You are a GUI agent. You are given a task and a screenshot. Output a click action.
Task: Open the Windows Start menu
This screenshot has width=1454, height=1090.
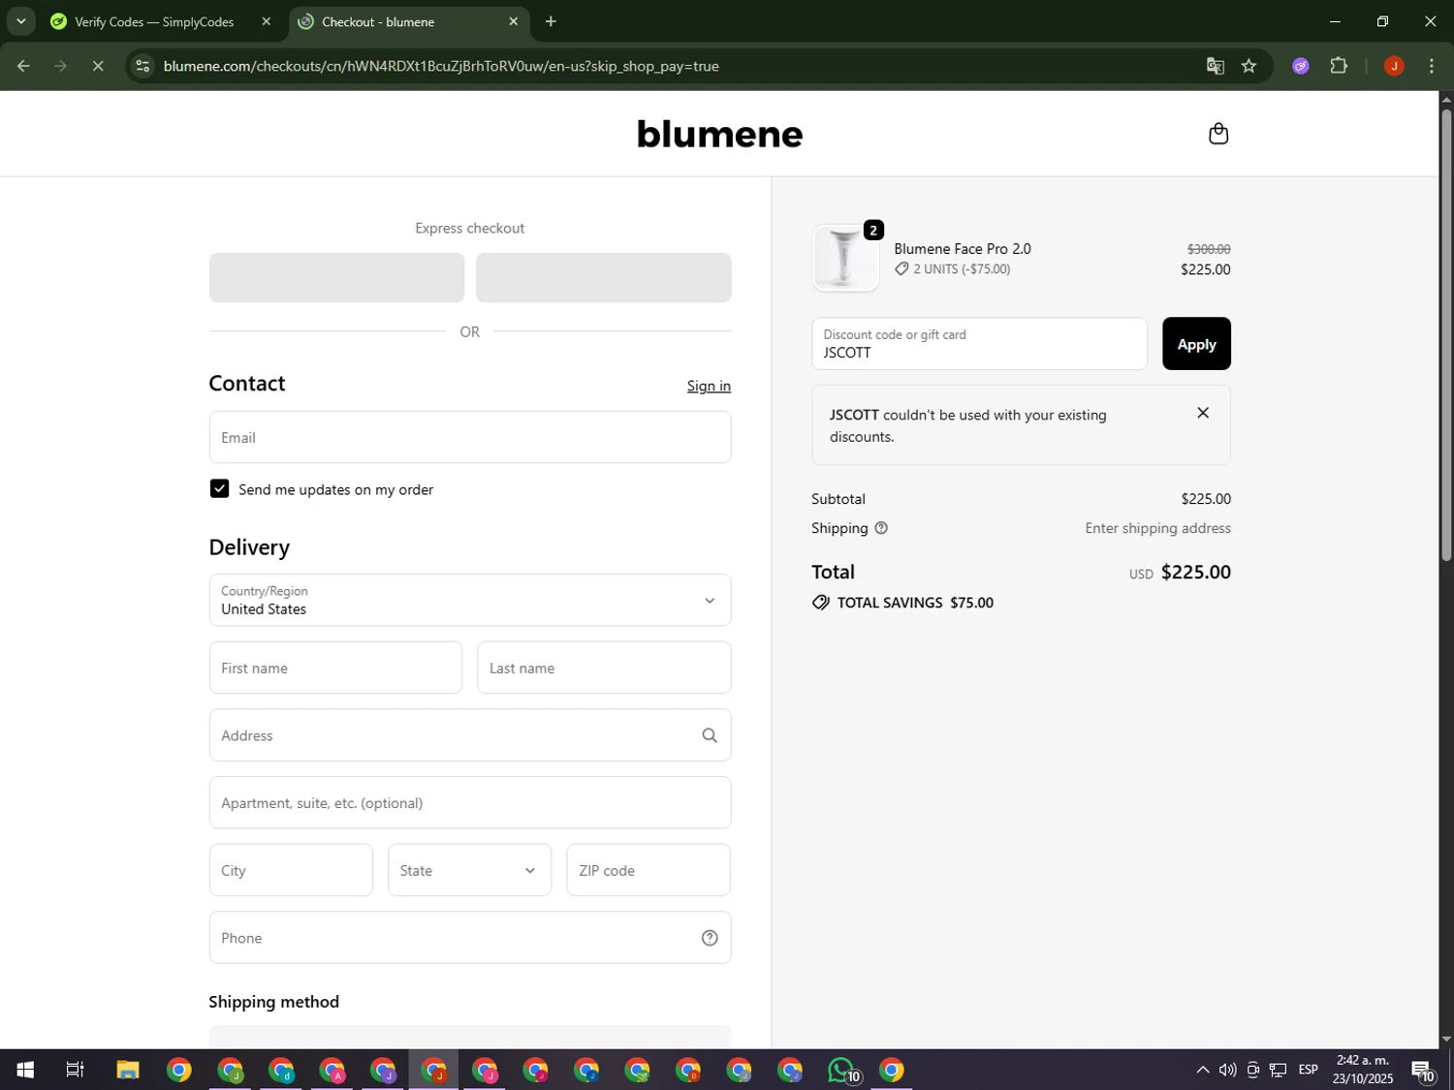pos(25,1070)
